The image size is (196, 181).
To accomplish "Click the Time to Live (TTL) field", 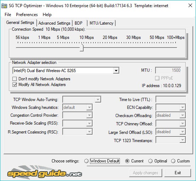I will pyautogui.click(x=171, y=100).
